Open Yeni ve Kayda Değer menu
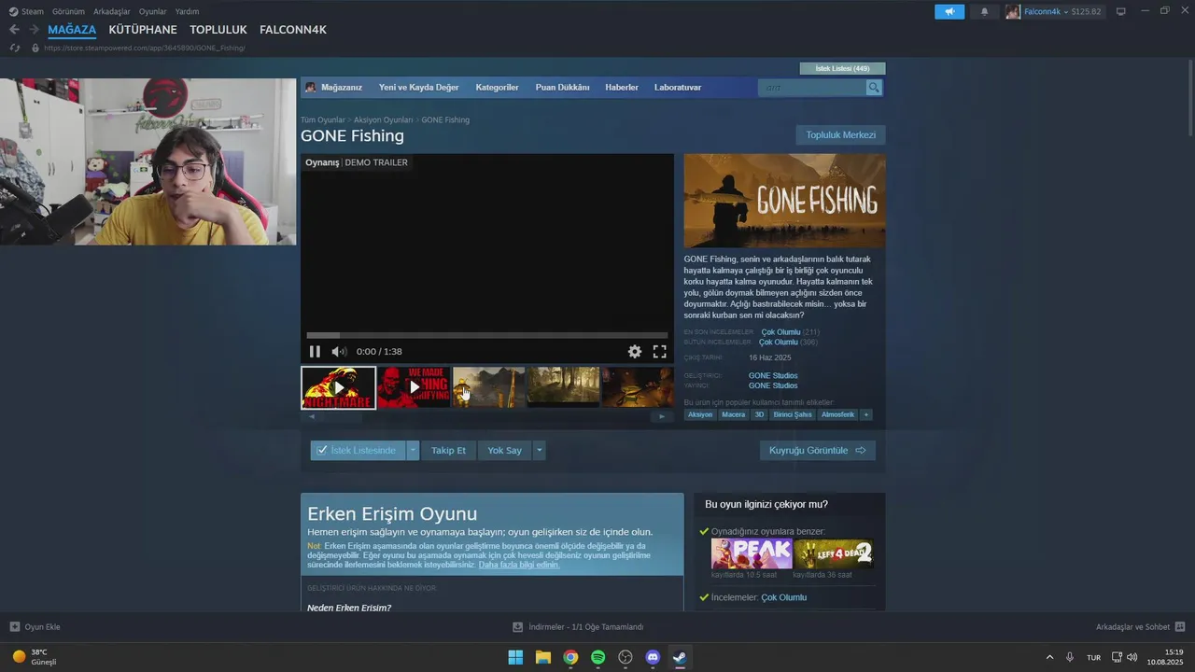This screenshot has width=1195, height=672. [x=418, y=88]
